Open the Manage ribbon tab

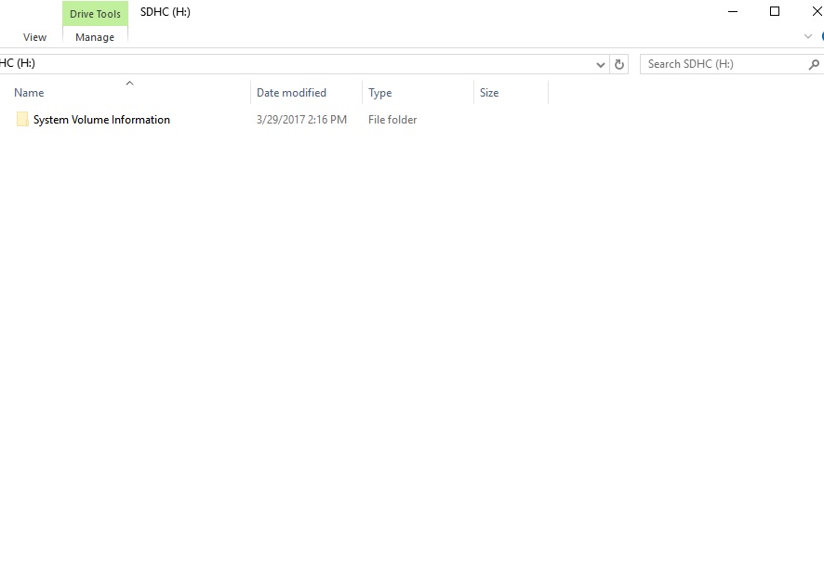coord(95,37)
